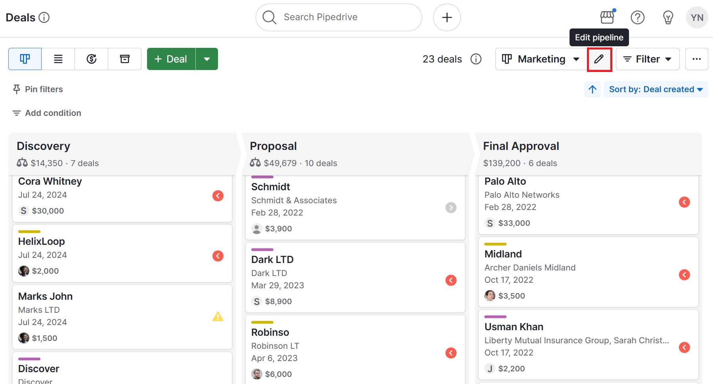Click the rotten deal indicator on Cora Whitney
This screenshot has width=713, height=384.
(x=218, y=196)
